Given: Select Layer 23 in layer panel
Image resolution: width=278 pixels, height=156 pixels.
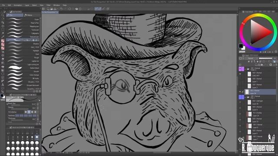Looking at the screenshot, I should point(261,120).
